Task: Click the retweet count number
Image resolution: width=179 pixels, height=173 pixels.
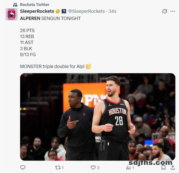Action: click(63, 168)
